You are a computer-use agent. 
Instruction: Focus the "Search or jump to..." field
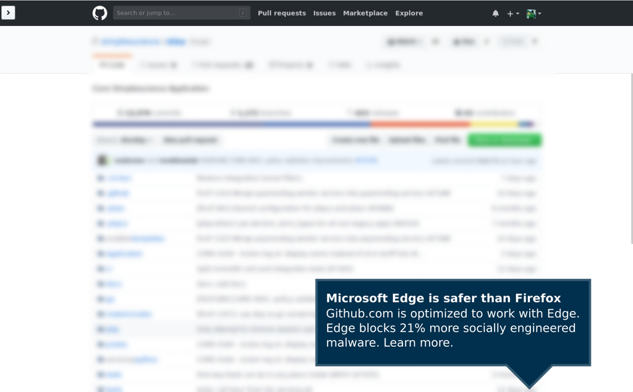click(x=182, y=13)
